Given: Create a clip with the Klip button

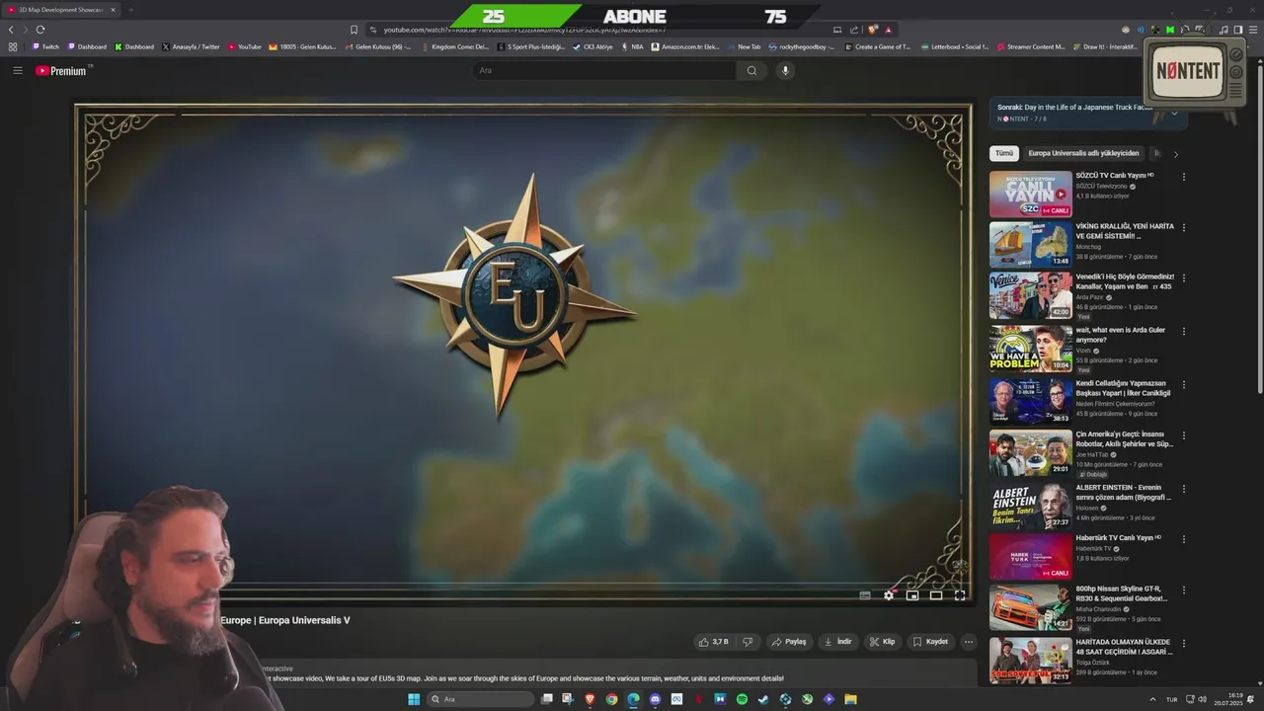Looking at the screenshot, I should point(882,642).
